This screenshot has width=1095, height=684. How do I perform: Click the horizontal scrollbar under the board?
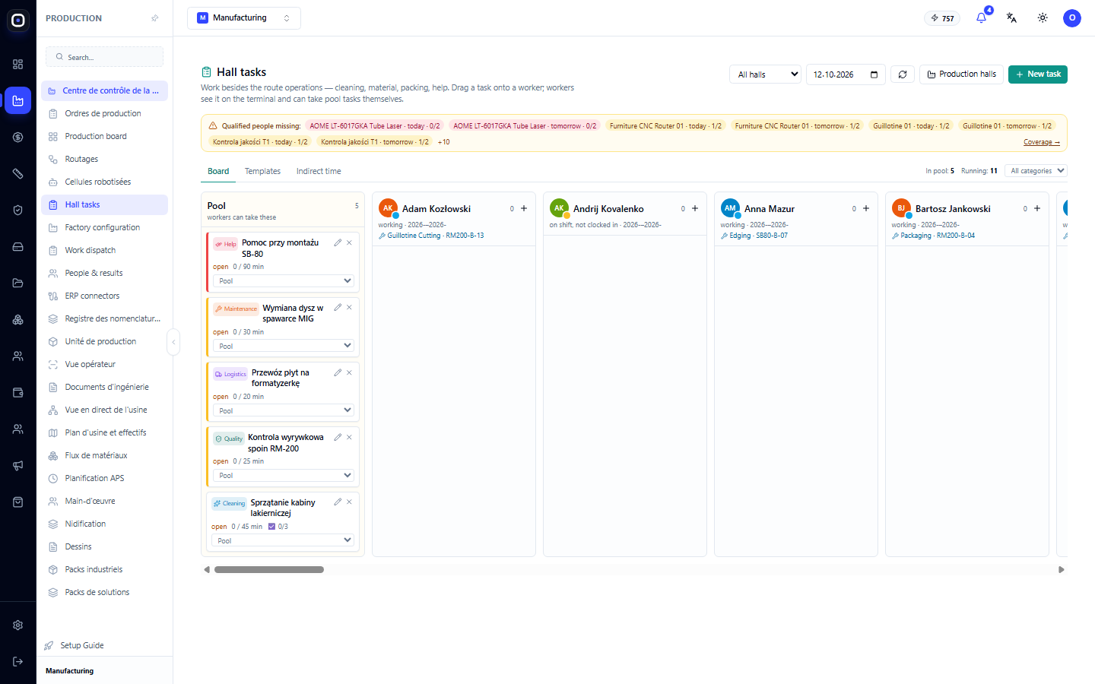269,569
